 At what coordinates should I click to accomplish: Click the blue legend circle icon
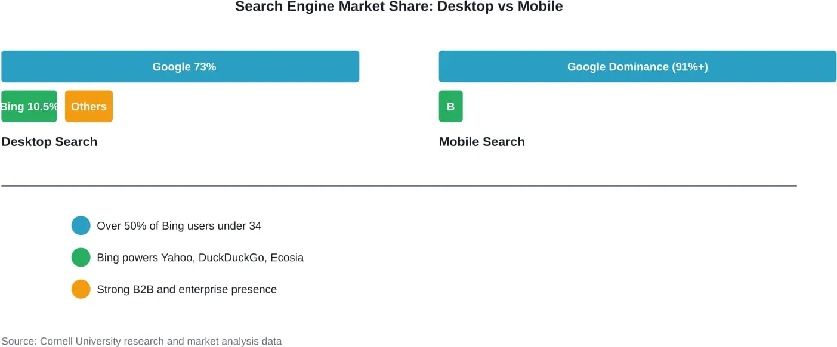[x=81, y=225]
